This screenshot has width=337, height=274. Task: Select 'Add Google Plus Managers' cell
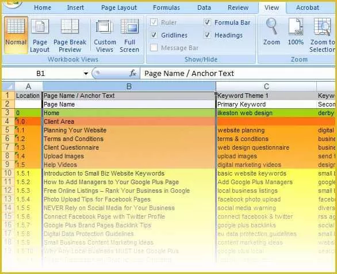click(x=266, y=182)
